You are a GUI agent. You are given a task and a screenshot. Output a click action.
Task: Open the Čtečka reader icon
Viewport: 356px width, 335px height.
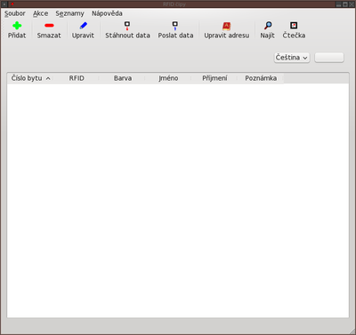pyautogui.click(x=294, y=26)
